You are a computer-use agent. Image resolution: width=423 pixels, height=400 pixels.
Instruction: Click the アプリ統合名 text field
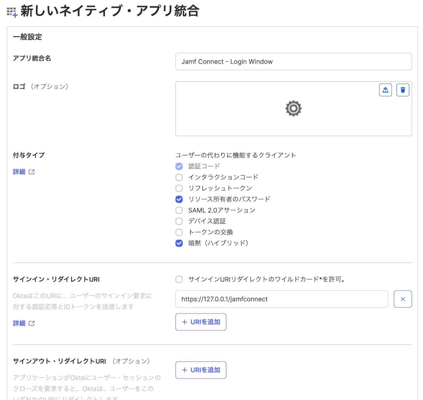pyautogui.click(x=293, y=62)
